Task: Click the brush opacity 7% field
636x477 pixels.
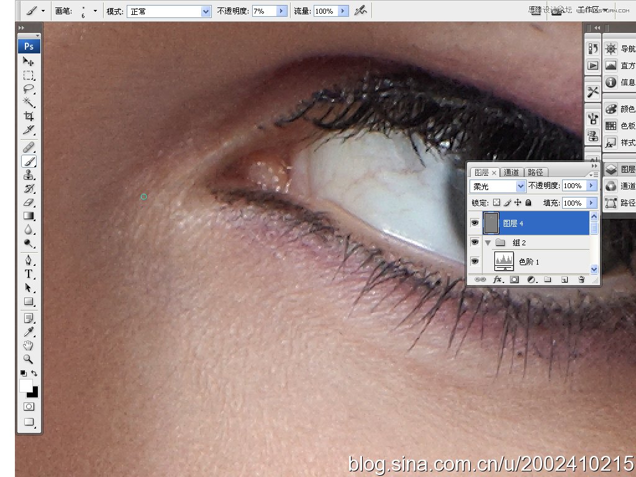Action: click(x=264, y=11)
